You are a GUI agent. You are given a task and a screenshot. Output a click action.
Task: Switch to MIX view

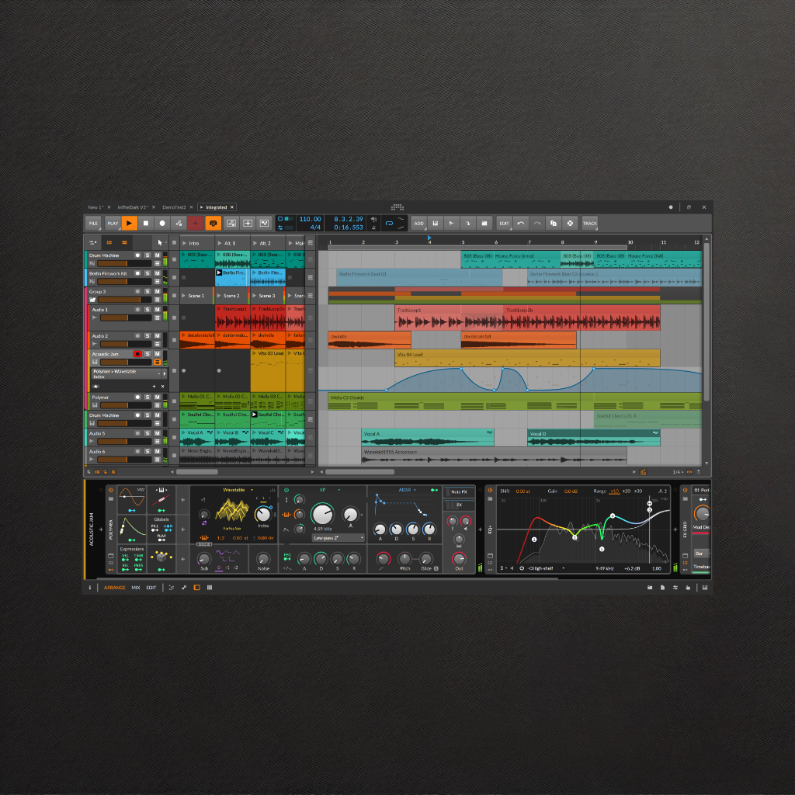(x=136, y=588)
